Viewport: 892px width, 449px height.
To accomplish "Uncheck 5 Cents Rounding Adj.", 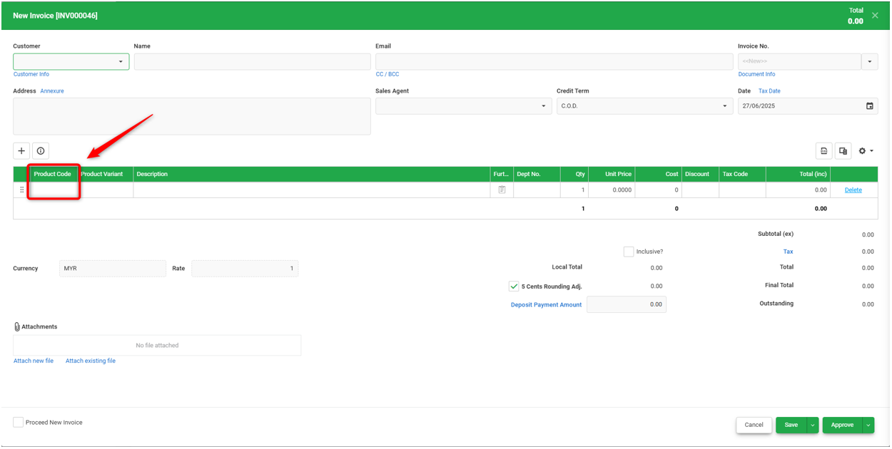I will (x=514, y=287).
